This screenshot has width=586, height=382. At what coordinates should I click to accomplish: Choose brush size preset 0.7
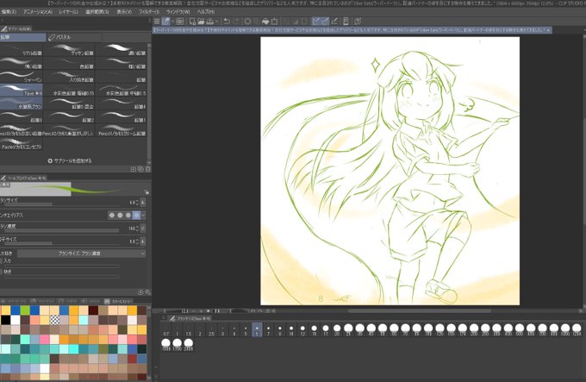point(166,329)
